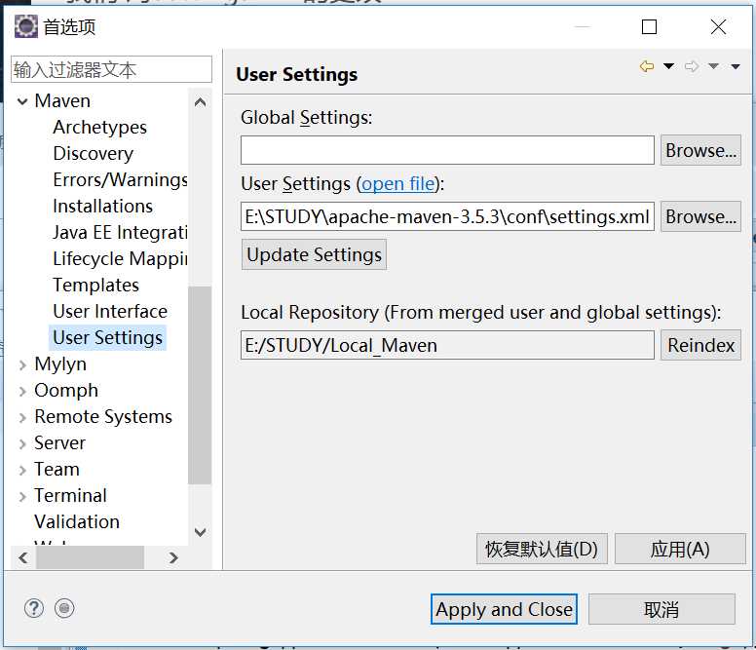The image size is (756, 650).
Task: Close the preferences window
Action: (718, 26)
